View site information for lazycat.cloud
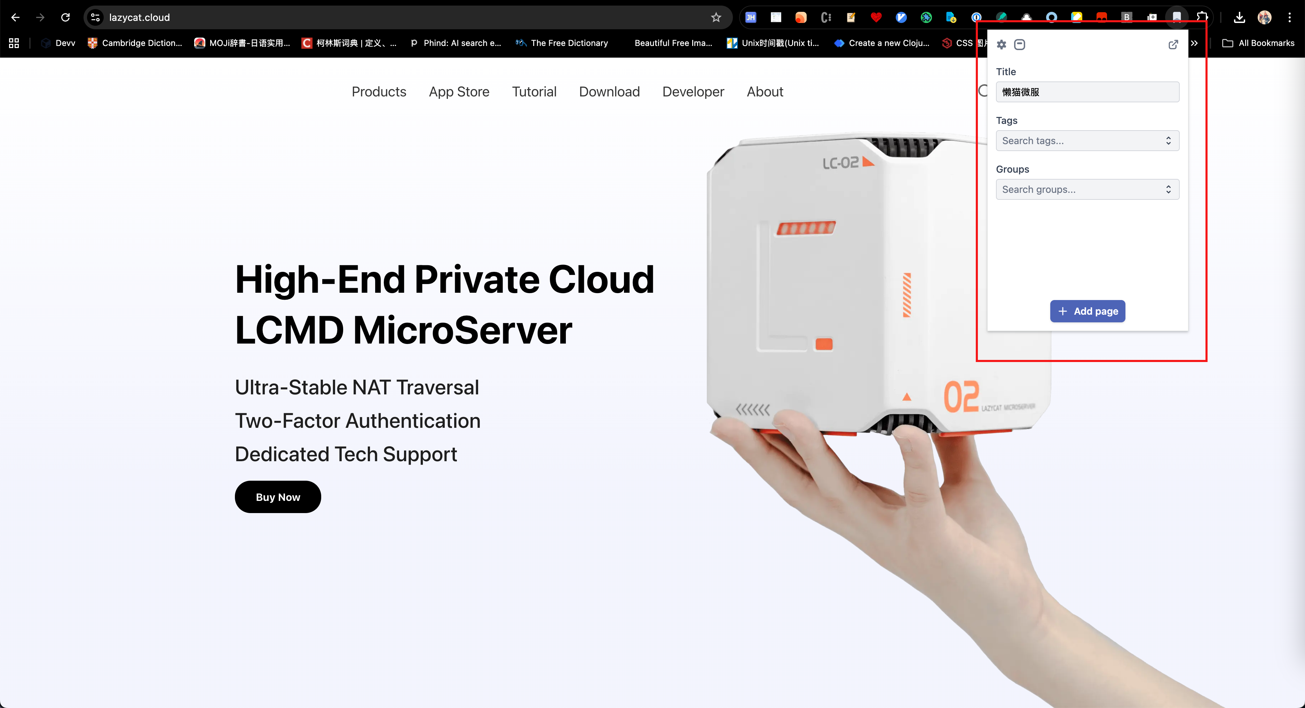The height and width of the screenshot is (708, 1305). 95,17
